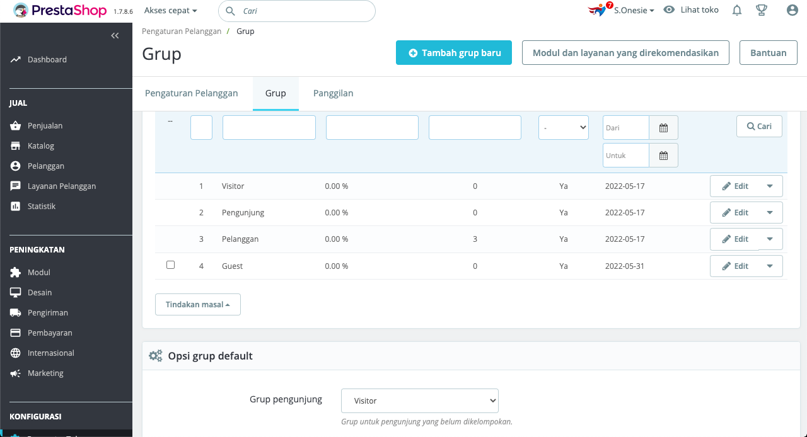Open the user profile avatar icon
The image size is (807, 437).
[792, 10]
